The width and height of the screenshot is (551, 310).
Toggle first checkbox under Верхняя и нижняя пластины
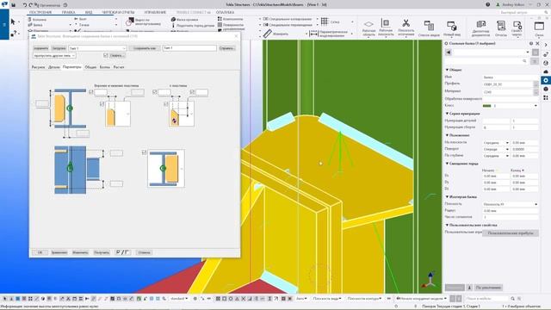click(91, 92)
